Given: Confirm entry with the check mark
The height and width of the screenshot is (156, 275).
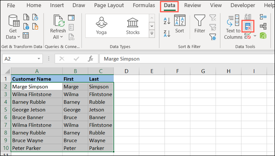Looking at the screenshot, I should [76, 59].
